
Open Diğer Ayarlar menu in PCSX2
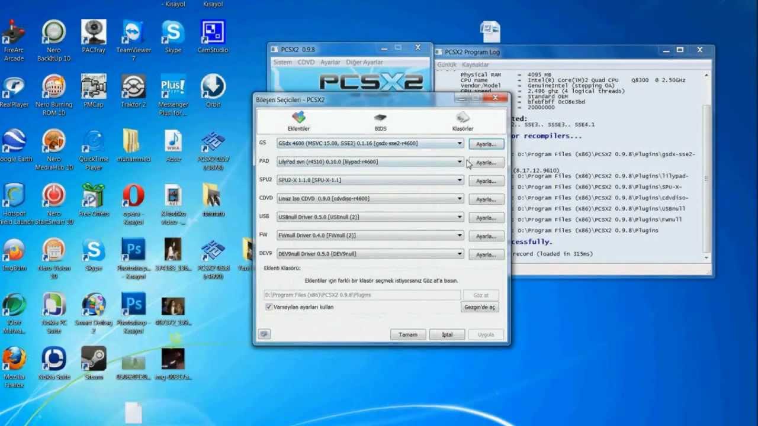364,62
